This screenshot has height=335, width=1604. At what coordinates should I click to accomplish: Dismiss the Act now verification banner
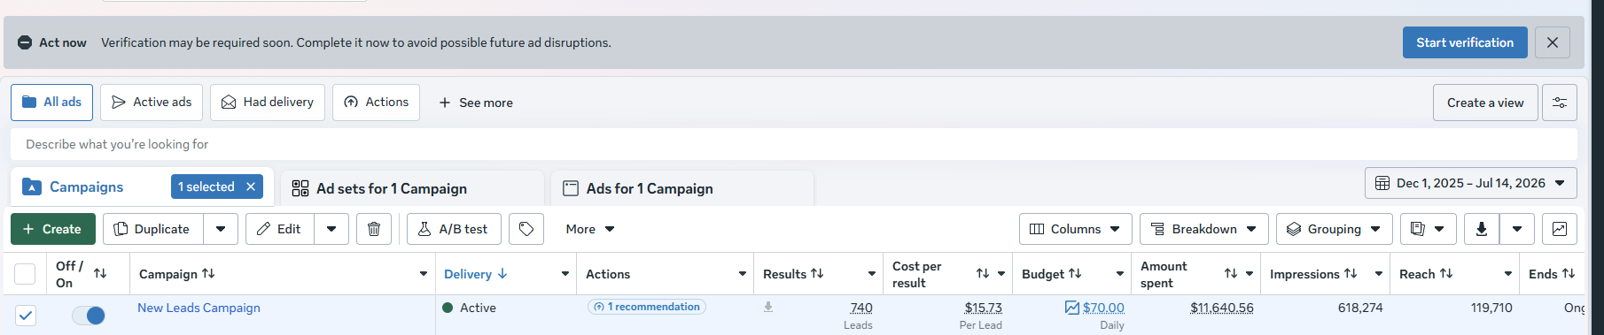point(1552,42)
